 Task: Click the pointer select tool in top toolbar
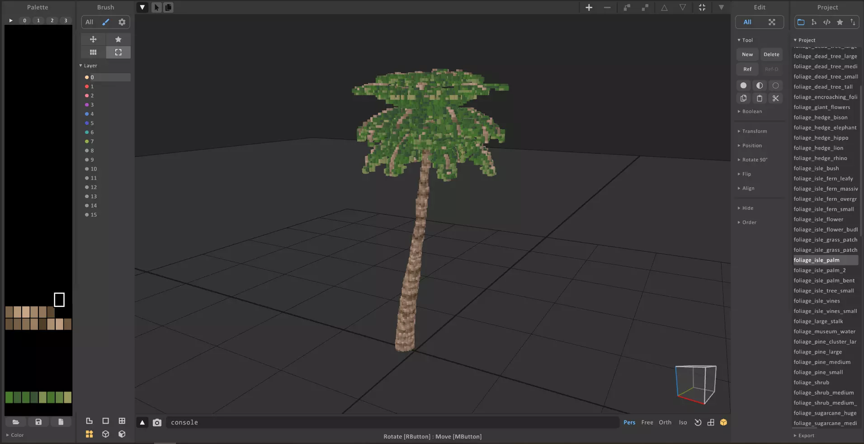[156, 7]
